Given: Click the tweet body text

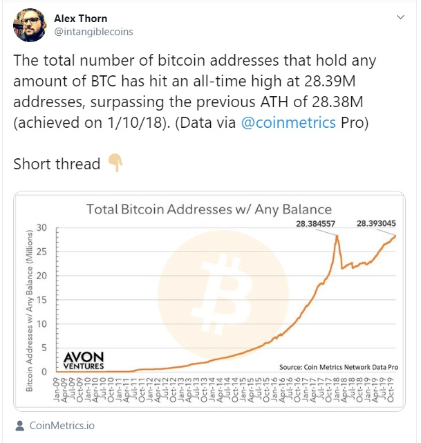Looking at the screenshot, I should pyautogui.click(x=195, y=91).
